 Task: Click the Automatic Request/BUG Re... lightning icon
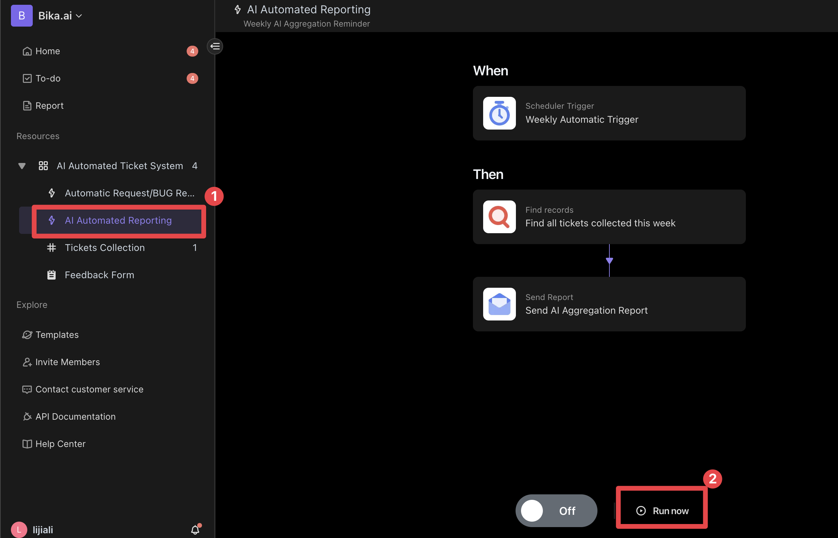click(52, 193)
